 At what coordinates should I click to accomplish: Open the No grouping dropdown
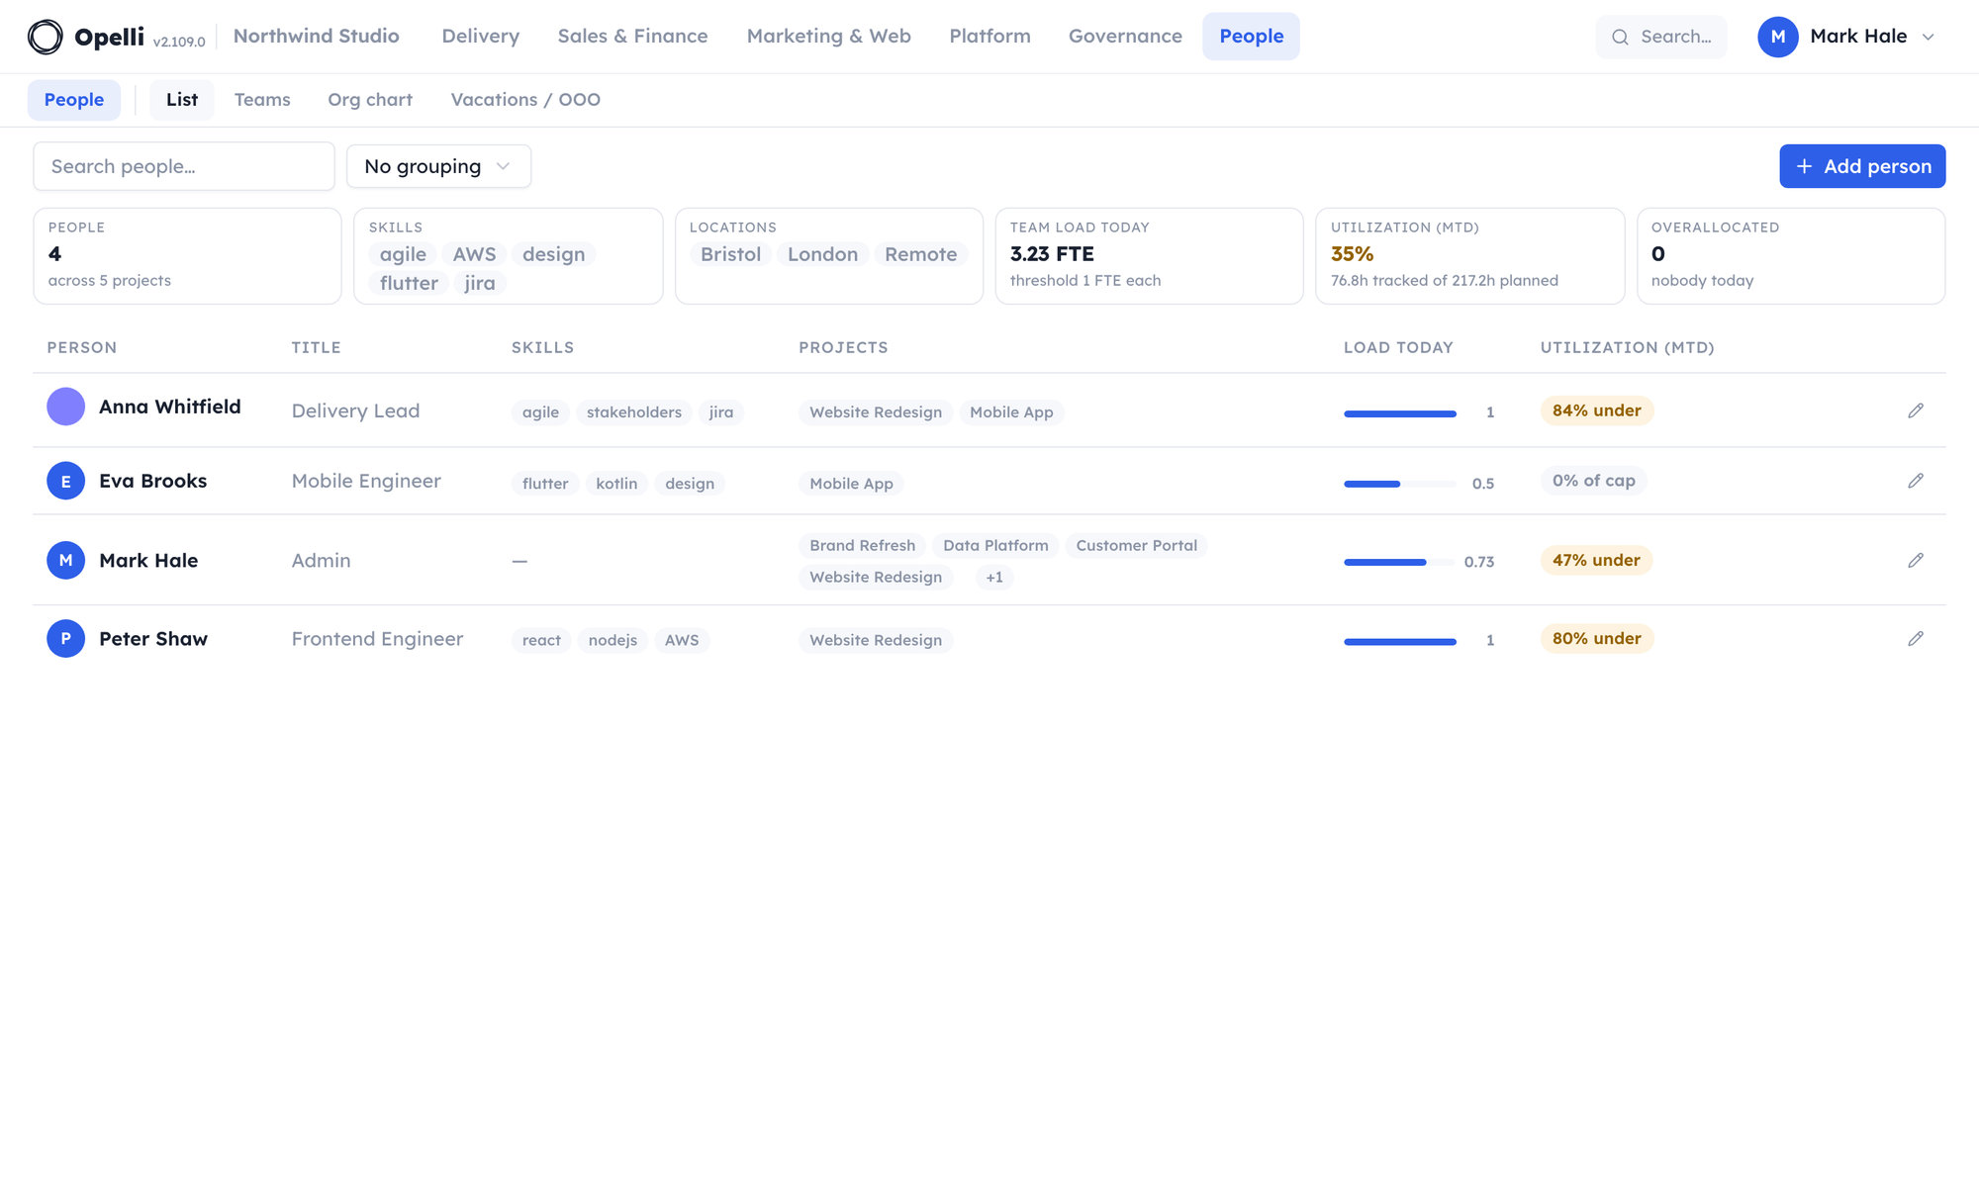click(438, 166)
